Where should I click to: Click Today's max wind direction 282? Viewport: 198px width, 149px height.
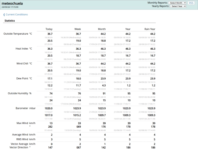[50, 127]
